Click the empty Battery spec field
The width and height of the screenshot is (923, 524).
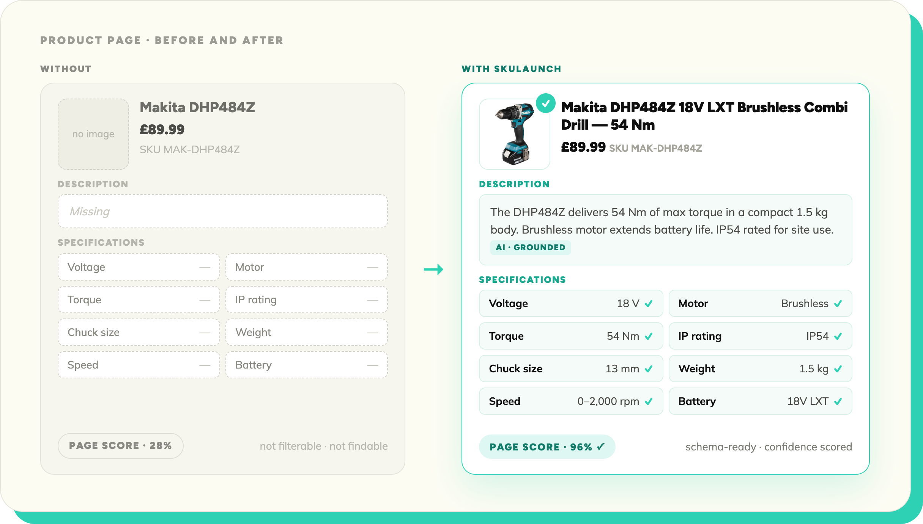307,365
